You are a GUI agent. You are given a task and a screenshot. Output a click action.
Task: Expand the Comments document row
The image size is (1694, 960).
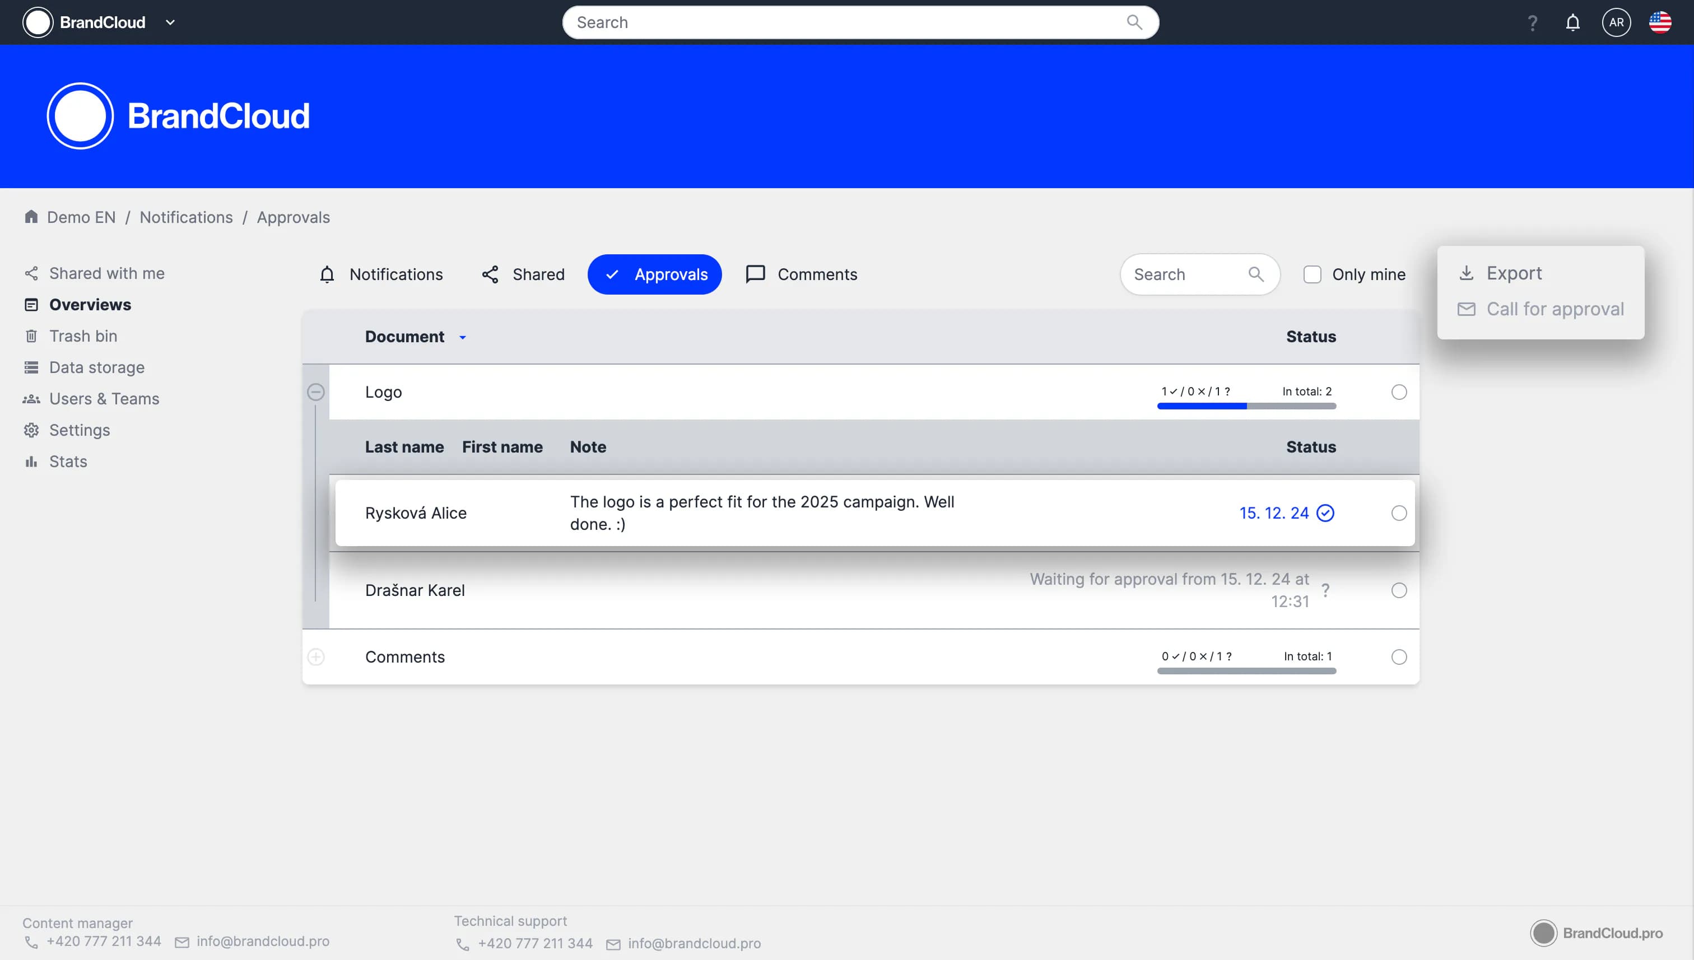click(316, 658)
